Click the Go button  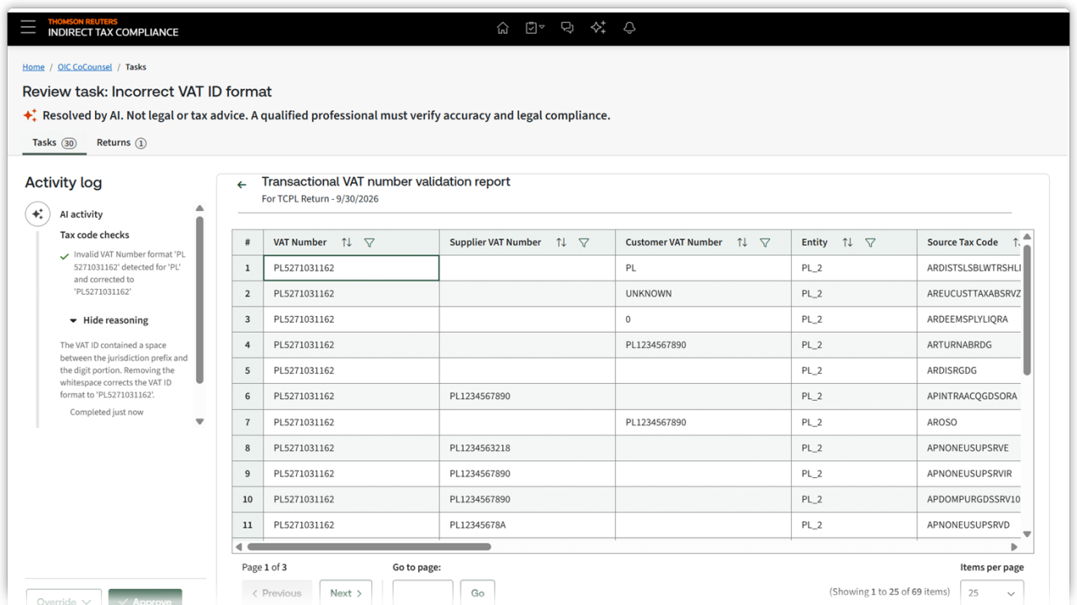click(477, 593)
